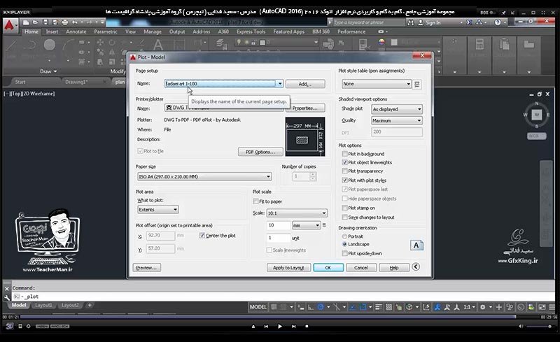Open Express Tools ribbon tab
This screenshot has height=342, width=560.
(251, 31)
